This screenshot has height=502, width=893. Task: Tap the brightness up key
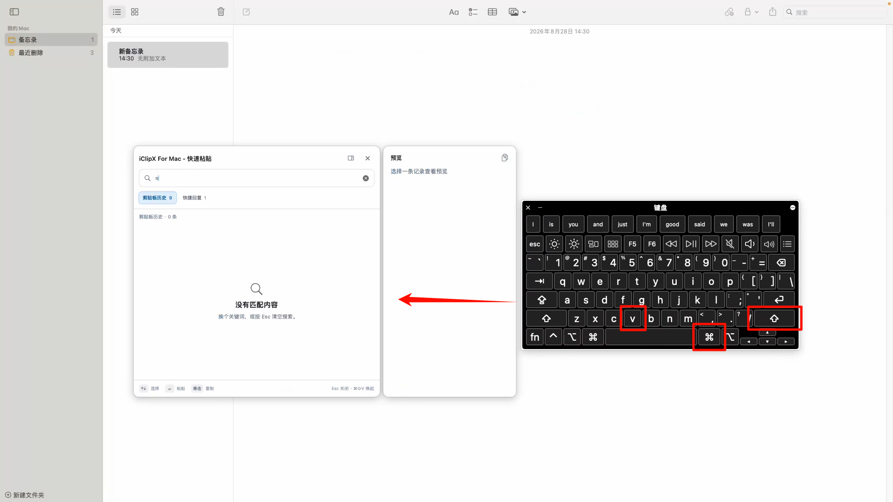point(574,244)
